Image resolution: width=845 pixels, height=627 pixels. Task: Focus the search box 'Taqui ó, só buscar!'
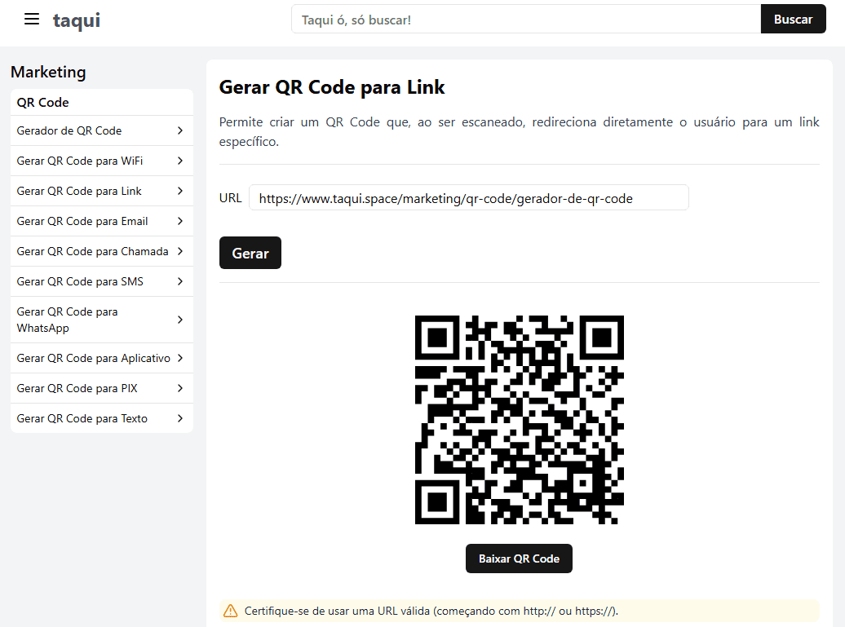(x=526, y=20)
